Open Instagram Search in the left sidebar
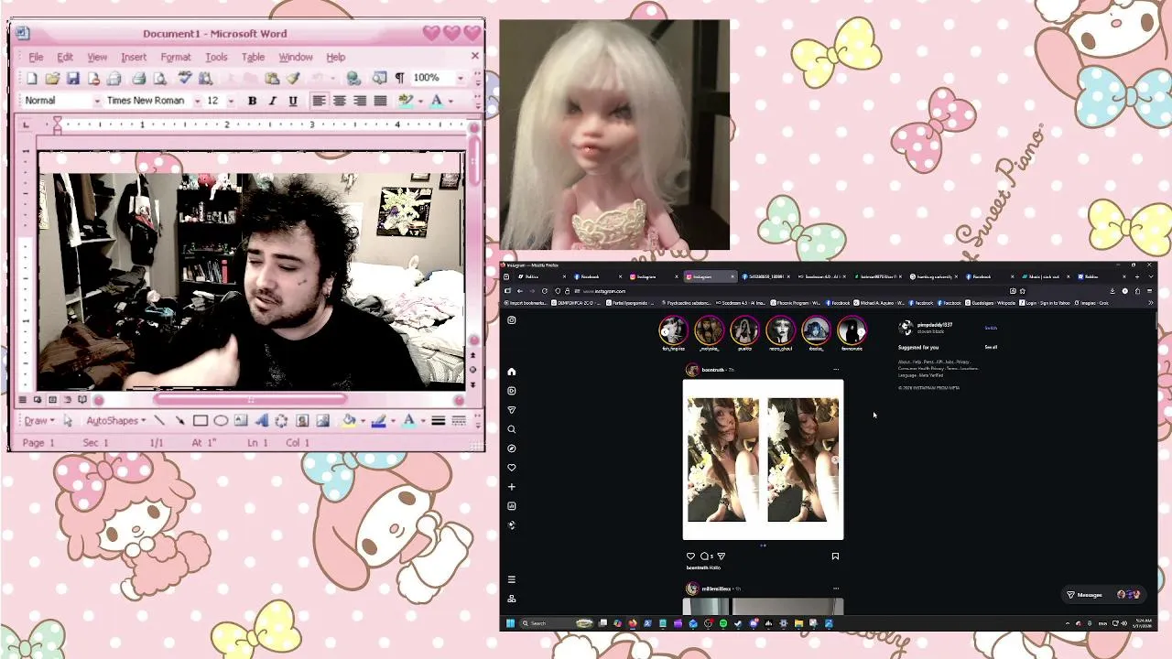This screenshot has width=1172, height=659. [512, 429]
